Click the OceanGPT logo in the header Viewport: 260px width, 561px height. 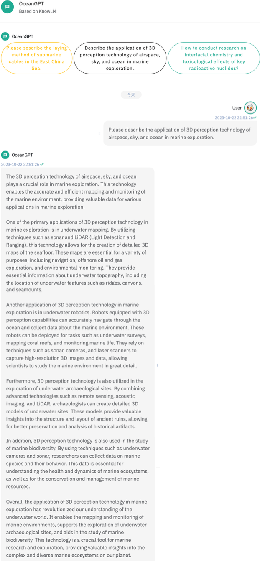click(7, 7)
